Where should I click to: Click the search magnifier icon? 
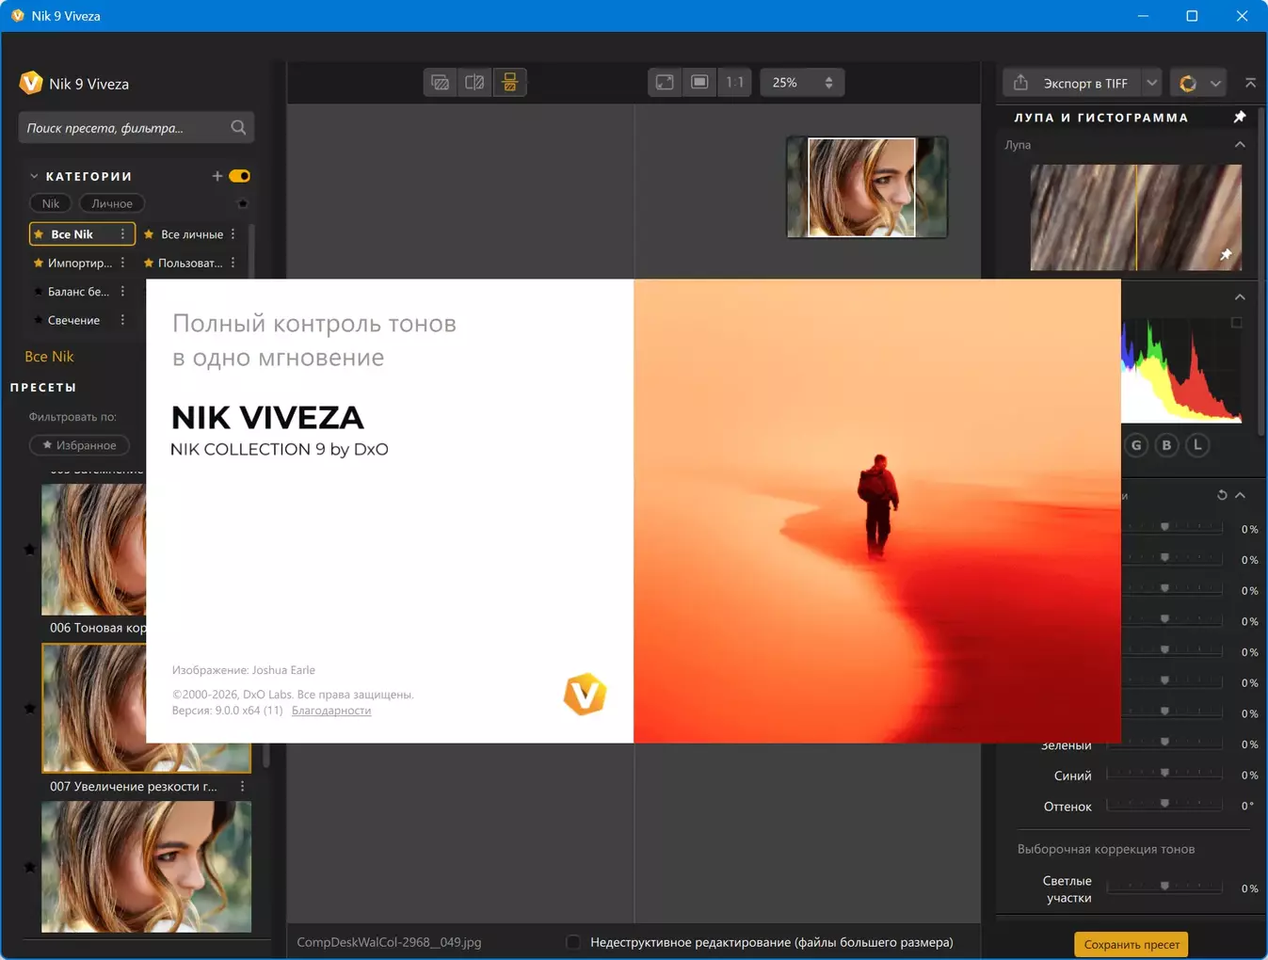(x=238, y=128)
